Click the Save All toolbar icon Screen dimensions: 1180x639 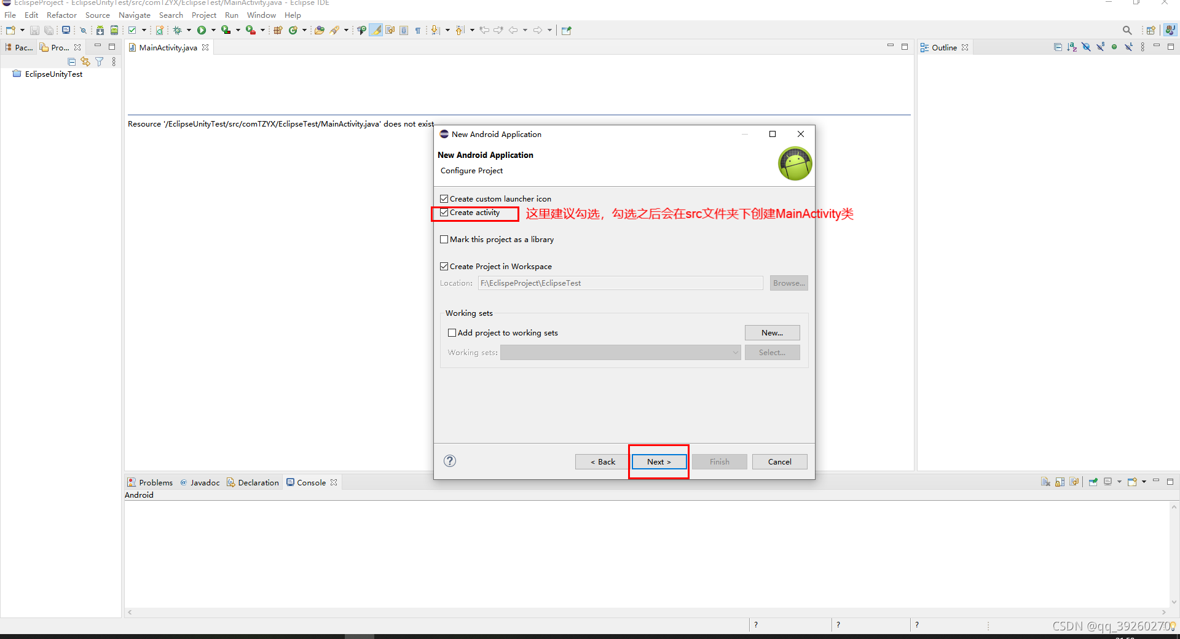49,30
